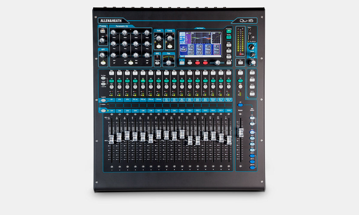Trigger SoftKey 1
This screenshot has width=359, height=215.
tap(252, 73)
